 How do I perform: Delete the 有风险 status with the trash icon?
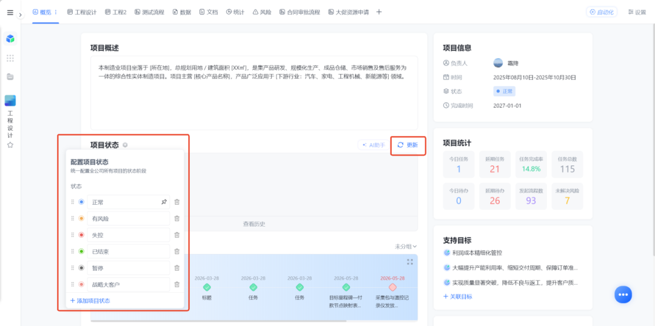tap(176, 218)
